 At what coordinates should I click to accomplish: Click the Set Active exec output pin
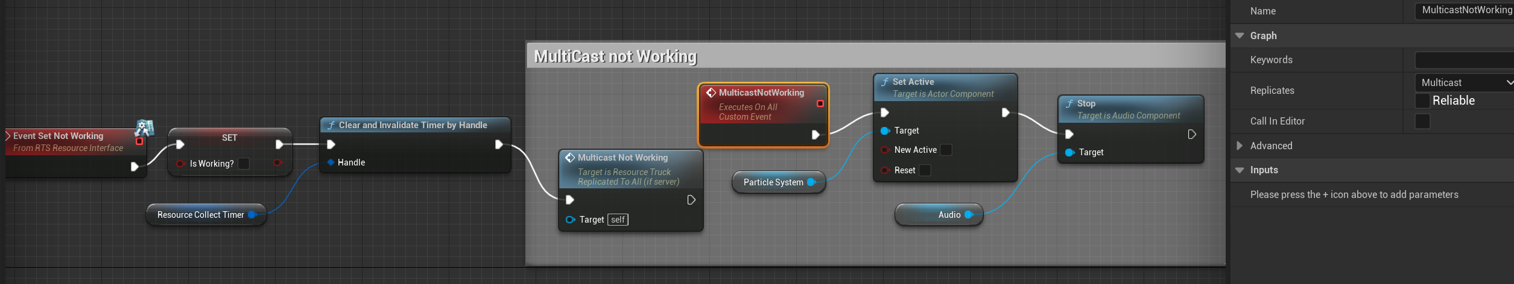(x=1006, y=113)
